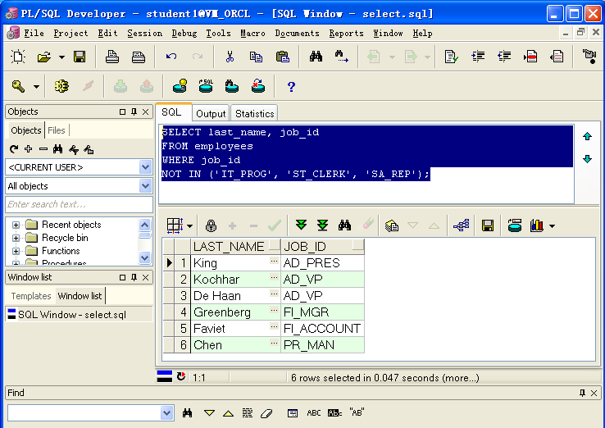
Task: Switch to the Output tab
Action: coord(211,113)
